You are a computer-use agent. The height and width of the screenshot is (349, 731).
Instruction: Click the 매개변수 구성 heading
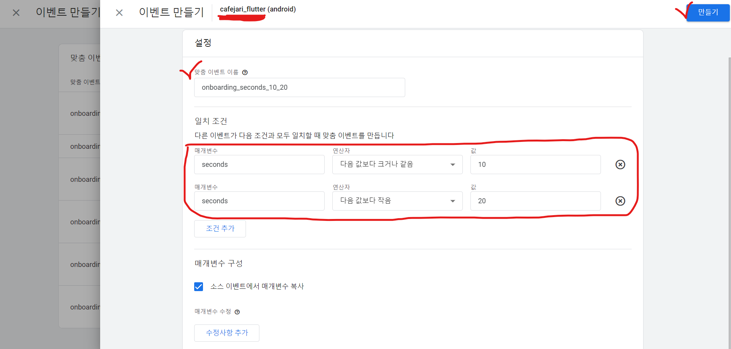tap(219, 263)
